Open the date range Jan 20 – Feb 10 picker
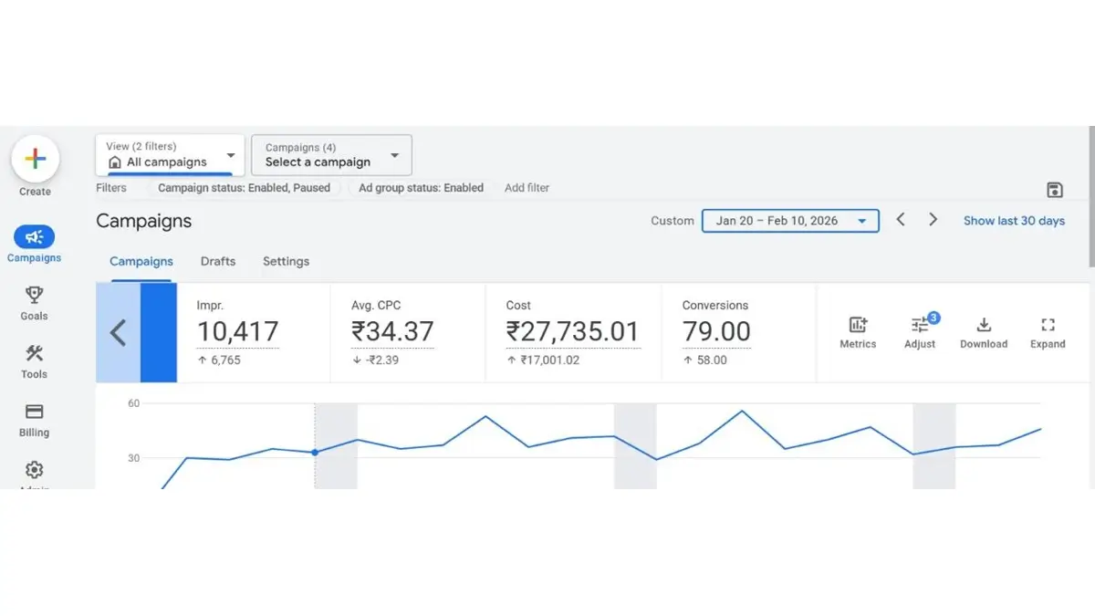The image size is (1095, 616). pos(790,221)
